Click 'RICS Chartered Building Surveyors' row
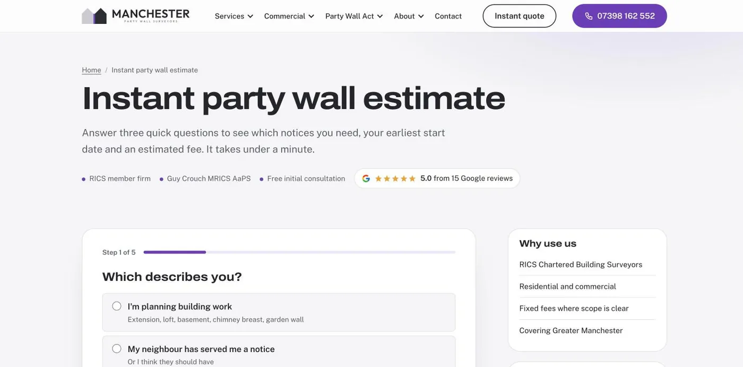This screenshot has height=367, width=743. 588,264
